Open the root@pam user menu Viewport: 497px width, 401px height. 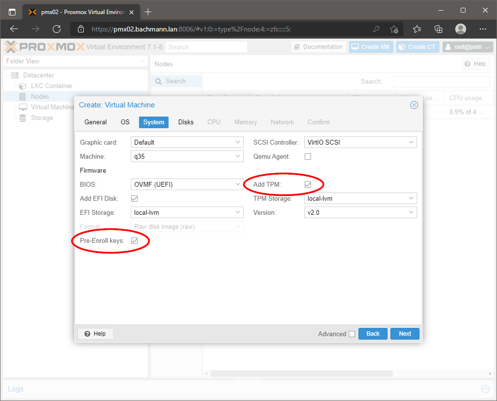(x=467, y=47)
